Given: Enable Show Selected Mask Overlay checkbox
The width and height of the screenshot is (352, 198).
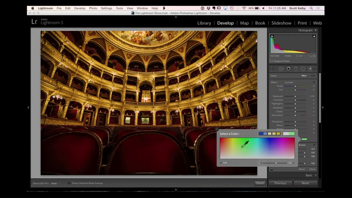Looking at the screenshot, I should [x=69, y=183].
